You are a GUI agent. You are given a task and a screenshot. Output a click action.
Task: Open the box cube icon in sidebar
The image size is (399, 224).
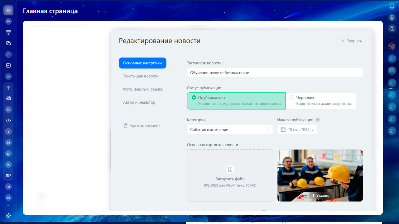(x=8, y=88)
